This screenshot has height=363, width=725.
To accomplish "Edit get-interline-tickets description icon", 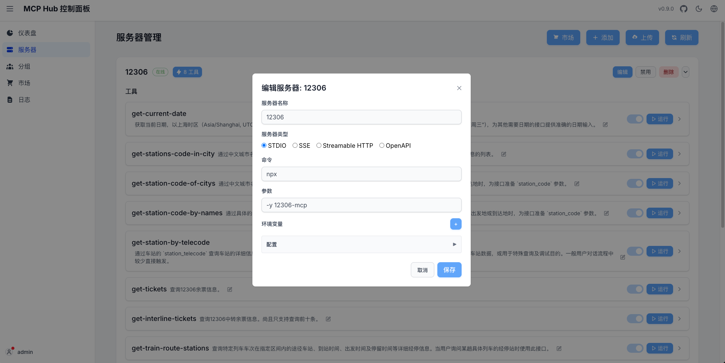I will (328, 319).
